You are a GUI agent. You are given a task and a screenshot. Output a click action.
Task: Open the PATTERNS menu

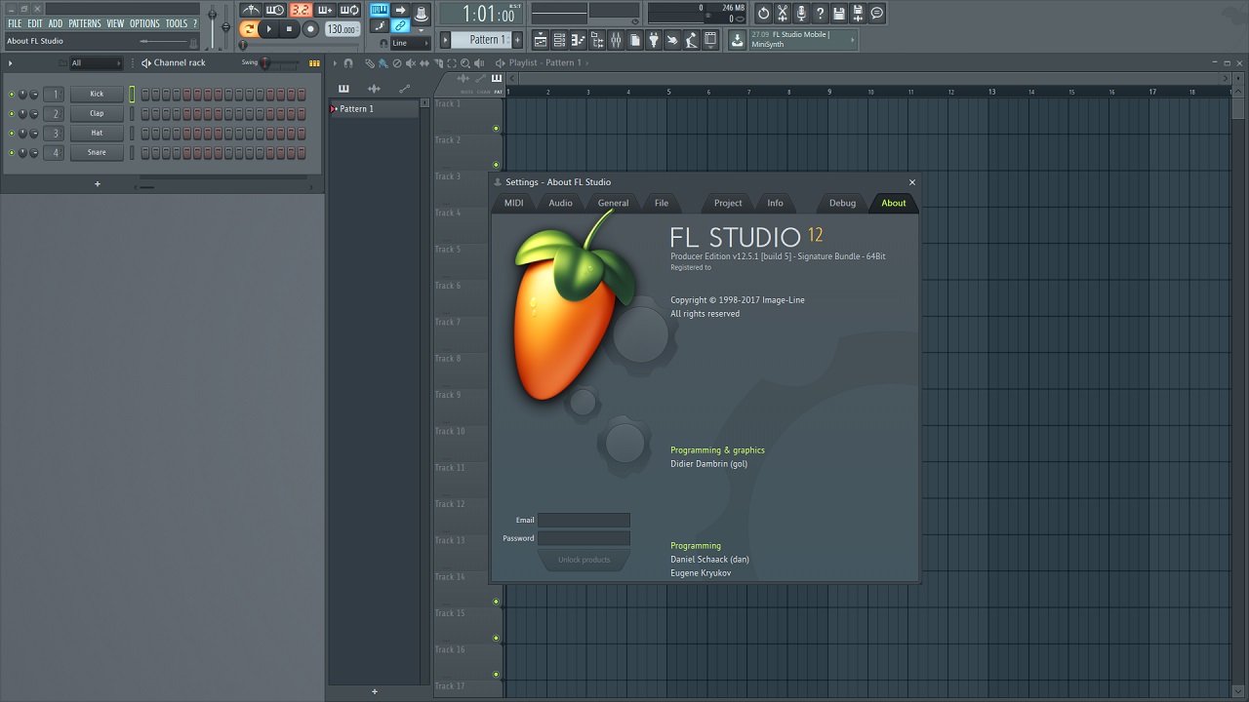(x=84, y=23)
